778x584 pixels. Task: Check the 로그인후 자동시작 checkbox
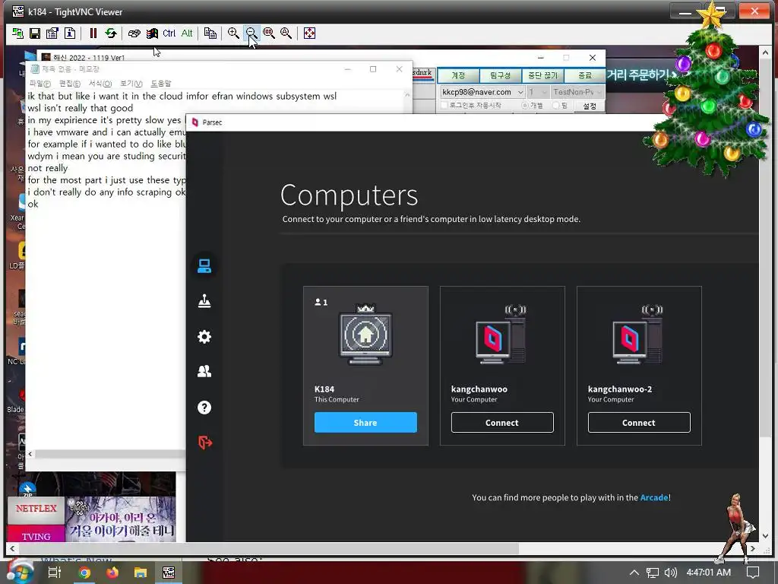pos(444,105)
